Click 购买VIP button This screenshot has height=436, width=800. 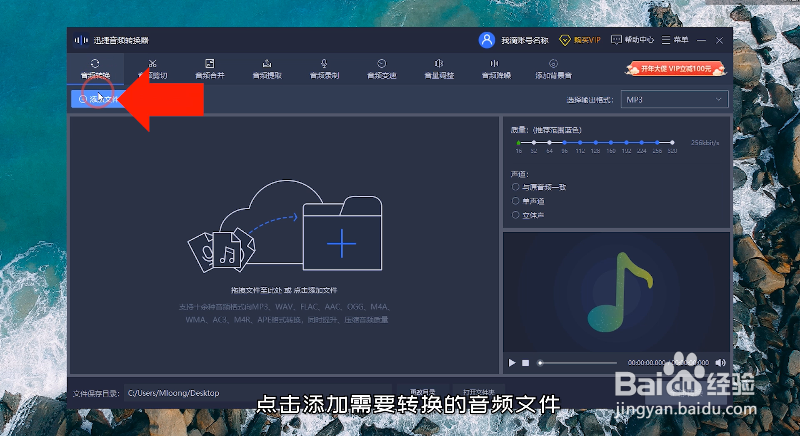[x=580, y=40]
